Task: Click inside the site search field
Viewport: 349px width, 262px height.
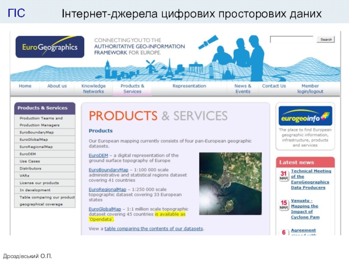Action: coord(291,39)
